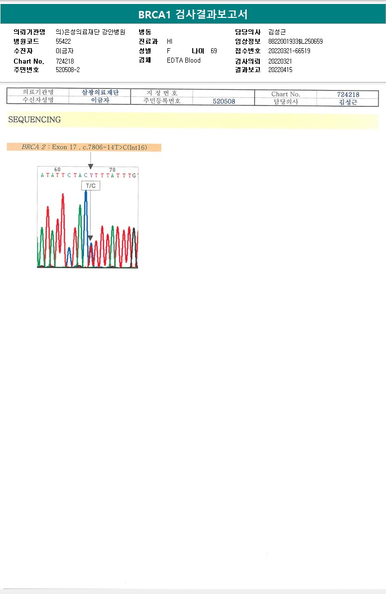Click the 주민등록번호 cell value 520508
Image resolution: width=386 pixels, height=594 pixels.
coord(224,101)
